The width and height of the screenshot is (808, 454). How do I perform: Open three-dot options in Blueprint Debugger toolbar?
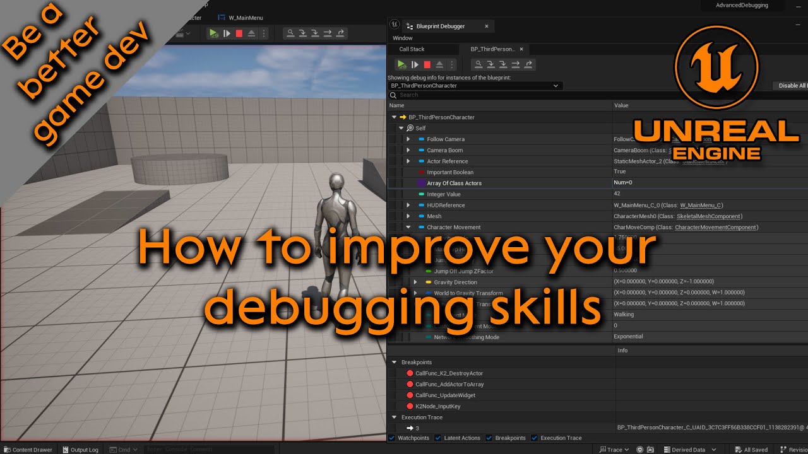(x=452, y=64)
